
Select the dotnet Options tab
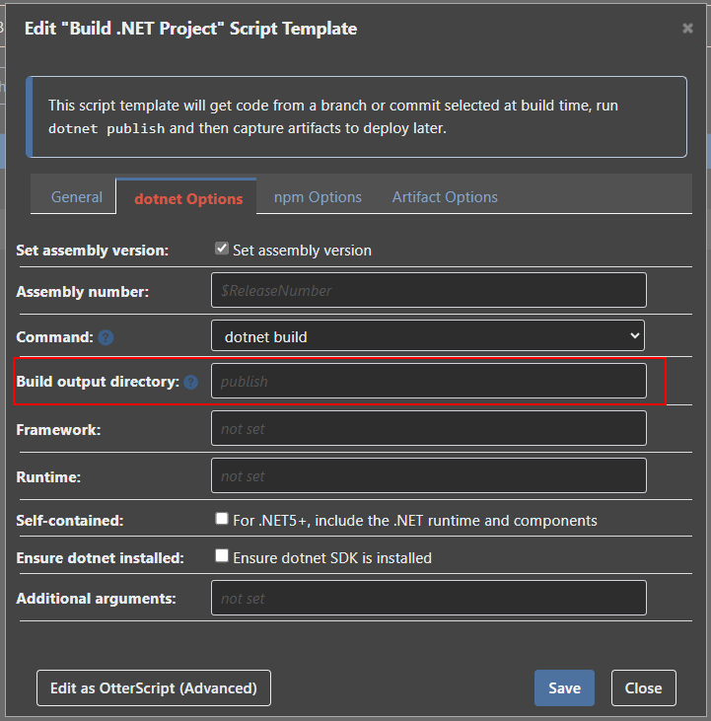tap(187, 198)
